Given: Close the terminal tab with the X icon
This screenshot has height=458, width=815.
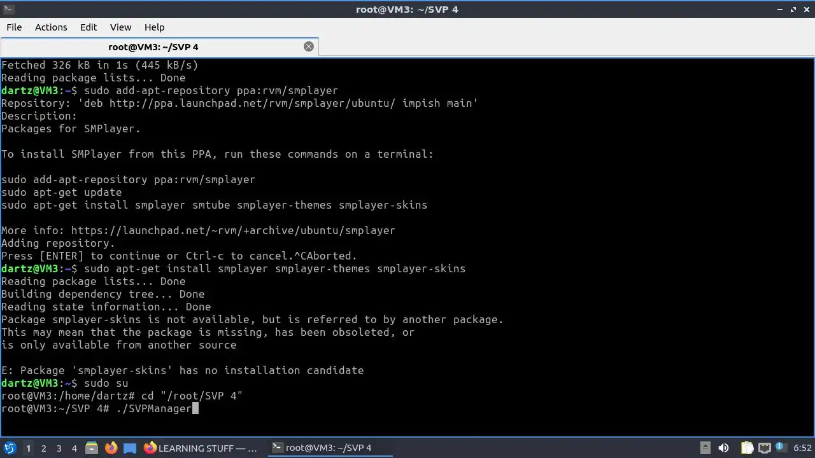Looking at the screenshot, I should tap(309, 46).
